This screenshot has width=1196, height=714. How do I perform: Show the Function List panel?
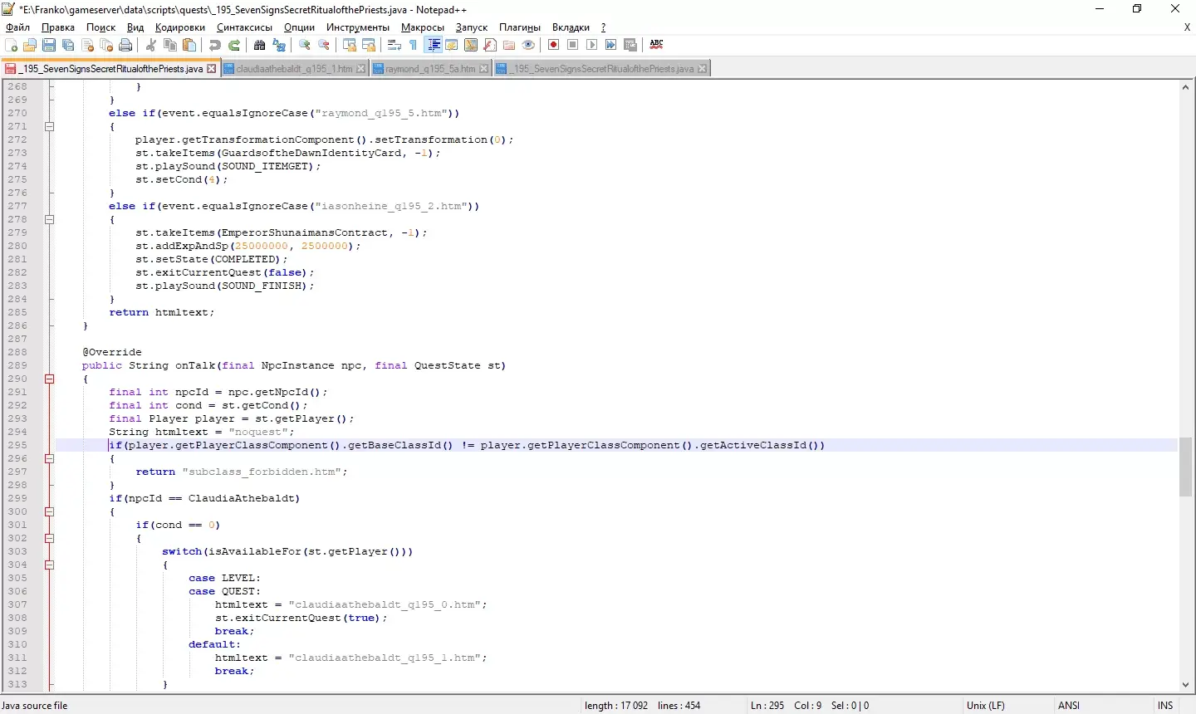coord(490,45)
